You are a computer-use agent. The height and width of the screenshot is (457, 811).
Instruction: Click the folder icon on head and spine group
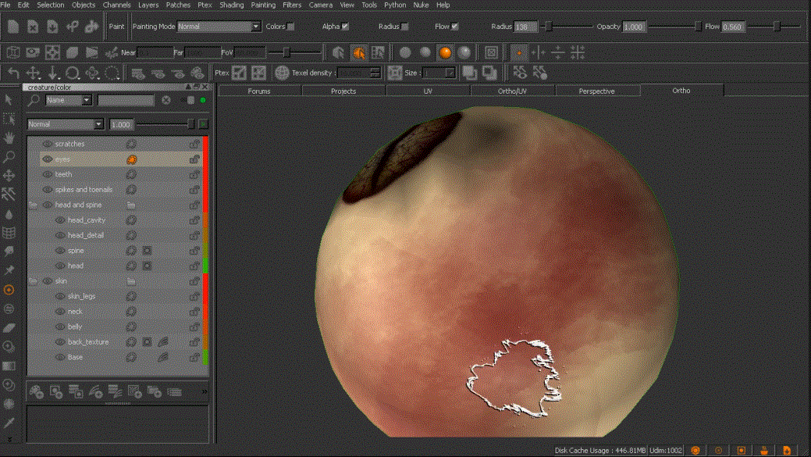coord(131,205)
